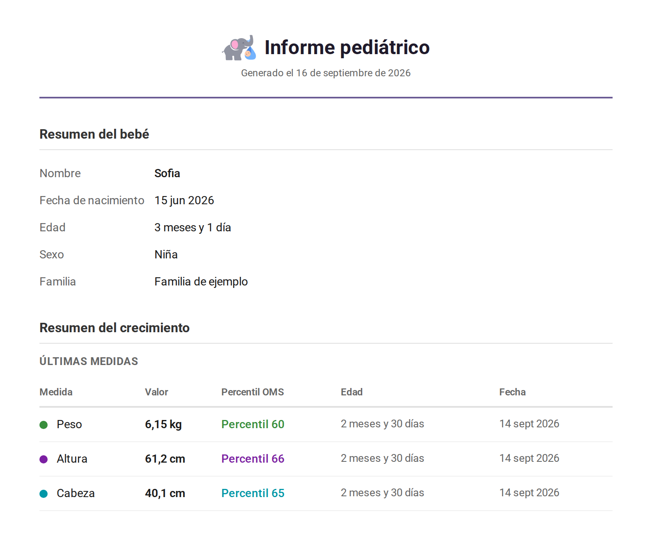The height and width of the screenshot is (534, 652).
Task: Click the age cell in Cabeza row
Action: coord(382,493)
